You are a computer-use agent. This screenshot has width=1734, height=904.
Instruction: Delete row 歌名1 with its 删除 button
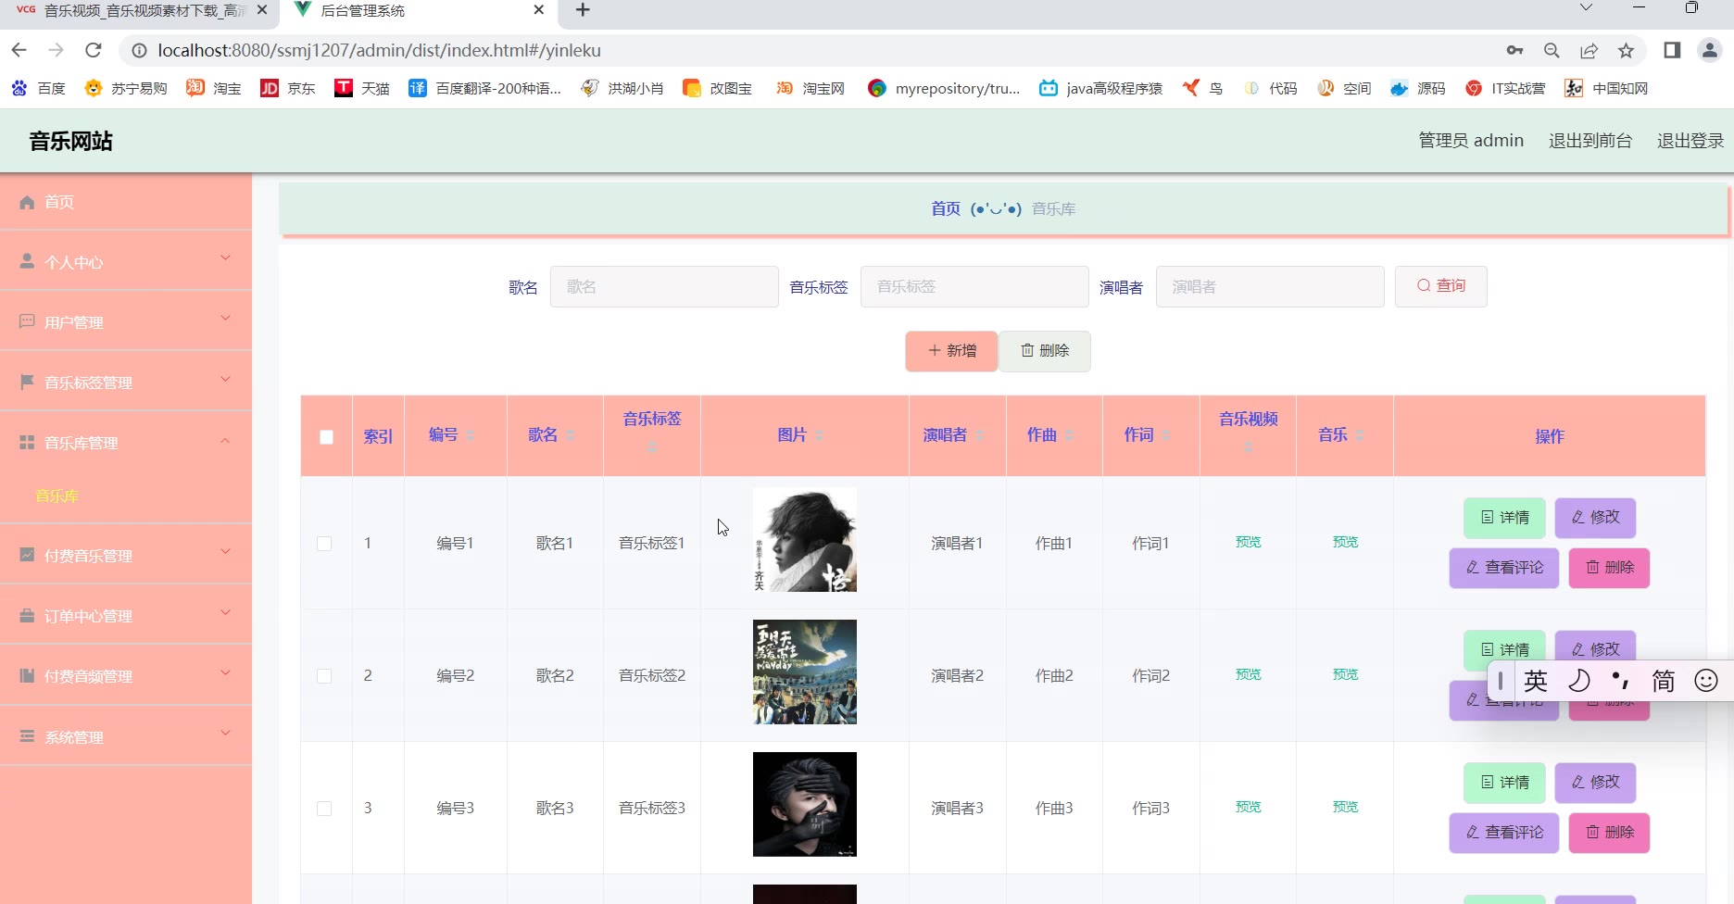[x=1609, y=568]
